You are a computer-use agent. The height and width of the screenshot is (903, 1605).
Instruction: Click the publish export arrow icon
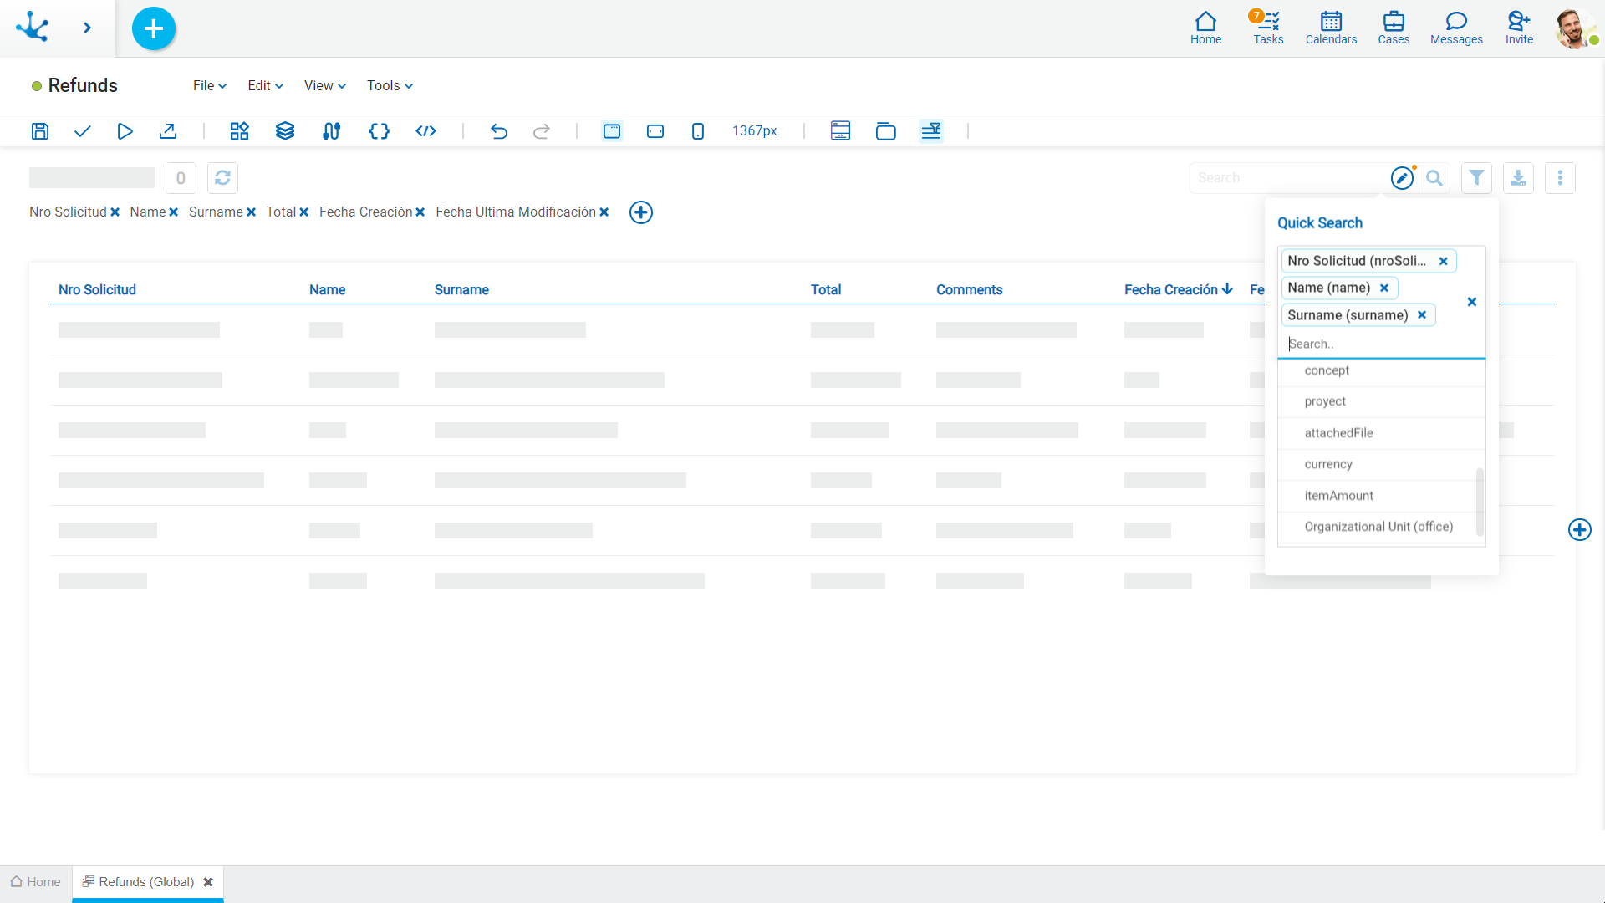pyautogui.click(x=168, y=131)
